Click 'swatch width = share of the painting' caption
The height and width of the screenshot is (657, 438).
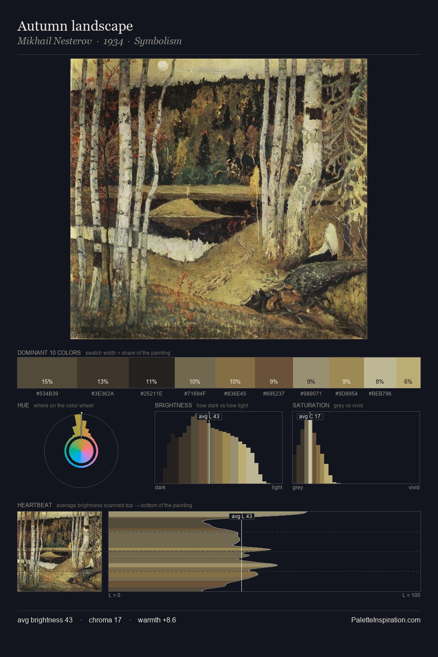(128, 353)
